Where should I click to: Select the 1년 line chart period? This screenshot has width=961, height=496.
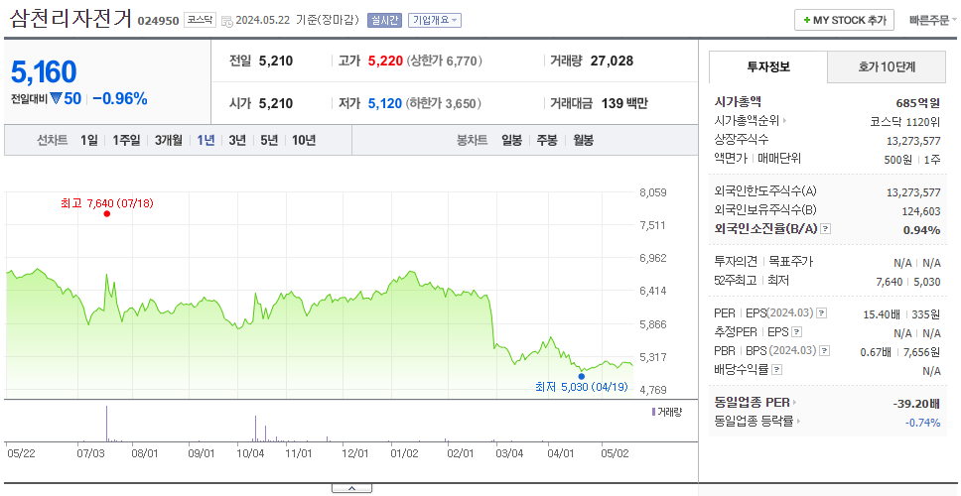pos(206,140)
